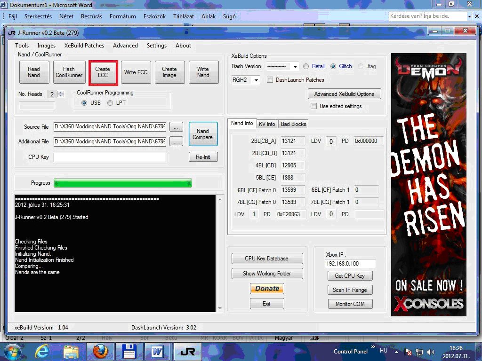The image size is (482, 361).
Task: Click the Create ECC button
Action: tap(103, 72)
